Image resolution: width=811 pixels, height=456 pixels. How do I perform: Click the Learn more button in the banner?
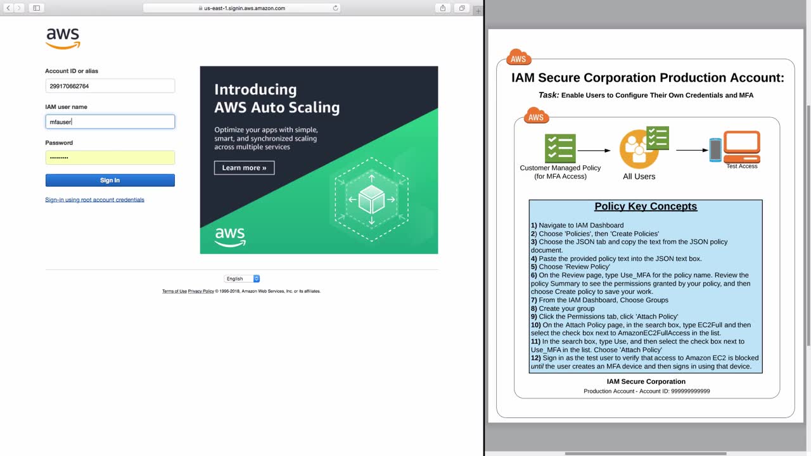click(244, 168)
